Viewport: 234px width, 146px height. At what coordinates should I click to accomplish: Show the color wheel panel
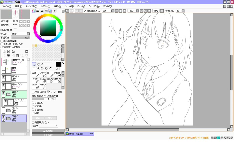click(x=34, y=11)
